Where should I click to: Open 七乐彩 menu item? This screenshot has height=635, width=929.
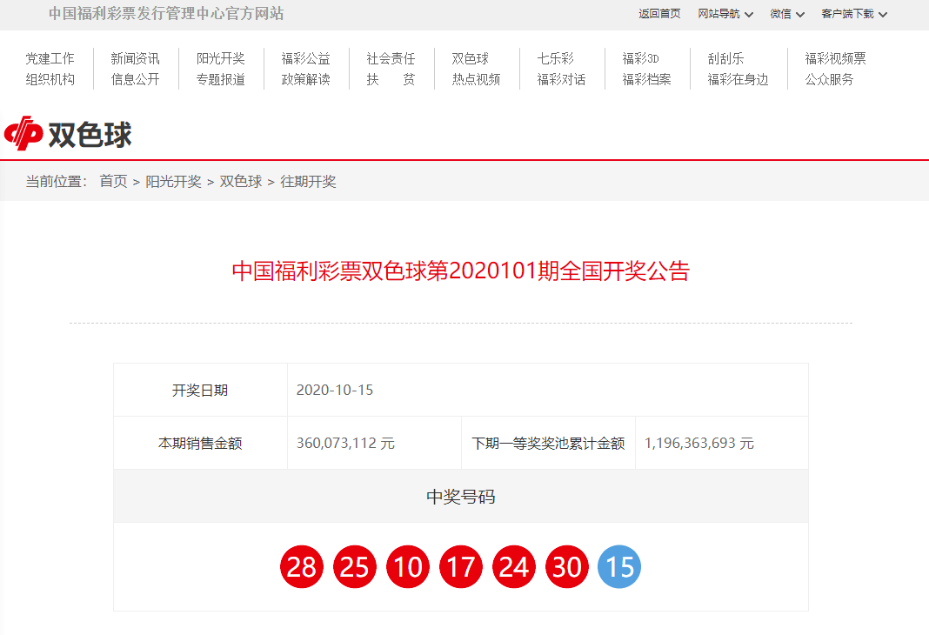coord(556,58)
